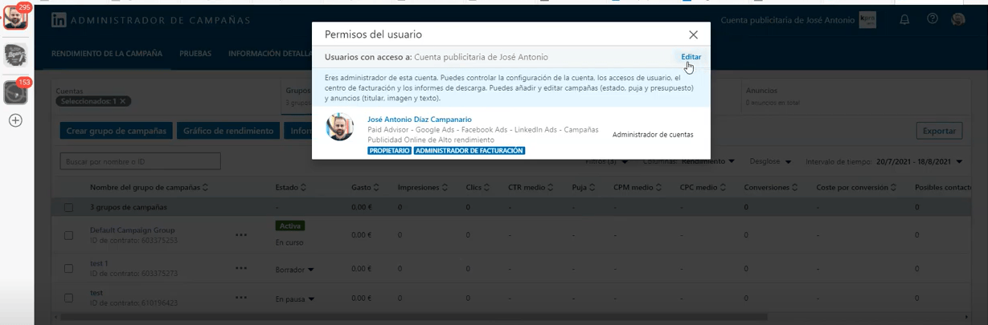Open José Antonio Díaz Campanario's profile link

click(420, 120)
